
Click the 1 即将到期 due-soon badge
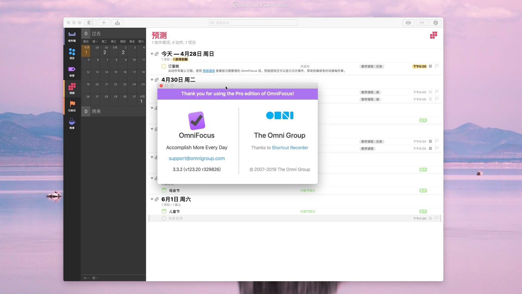[180, 59]
